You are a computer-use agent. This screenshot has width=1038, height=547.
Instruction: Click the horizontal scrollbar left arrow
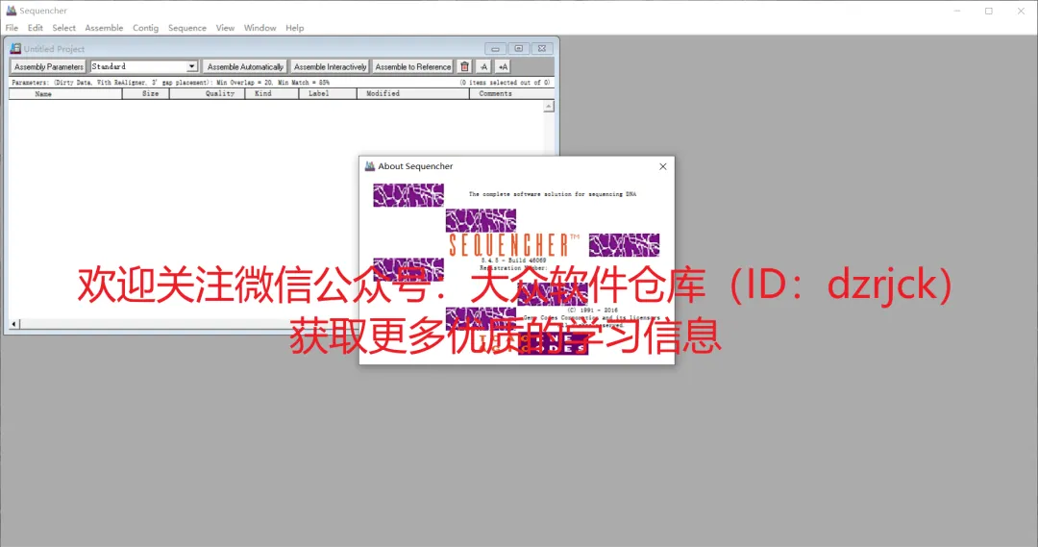[13, 324]
